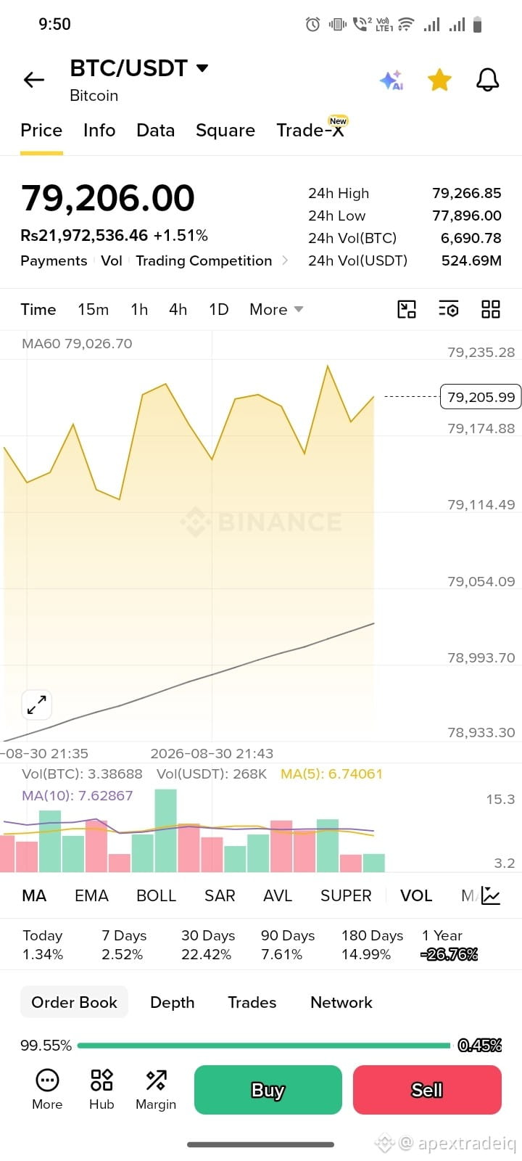
Task: Open the Hub icon in bottom bar
Action: tap(101, 1089)
